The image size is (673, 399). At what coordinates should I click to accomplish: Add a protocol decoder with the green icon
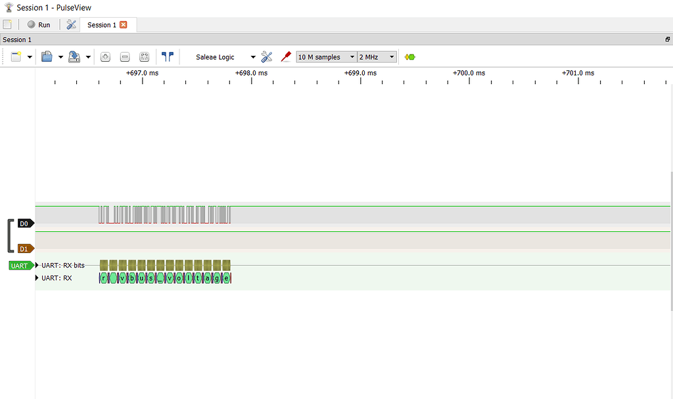(409, 57)
